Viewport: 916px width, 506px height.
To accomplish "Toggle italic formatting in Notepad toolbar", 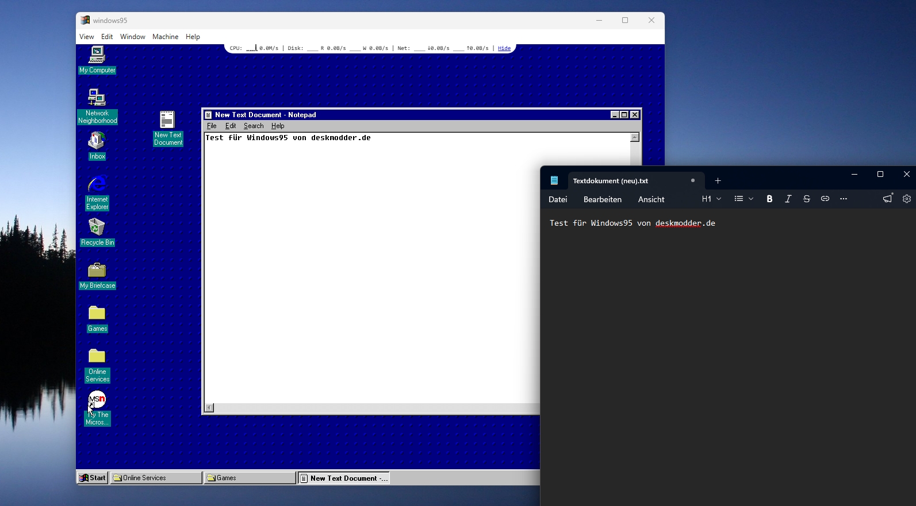I will (788, 199).
